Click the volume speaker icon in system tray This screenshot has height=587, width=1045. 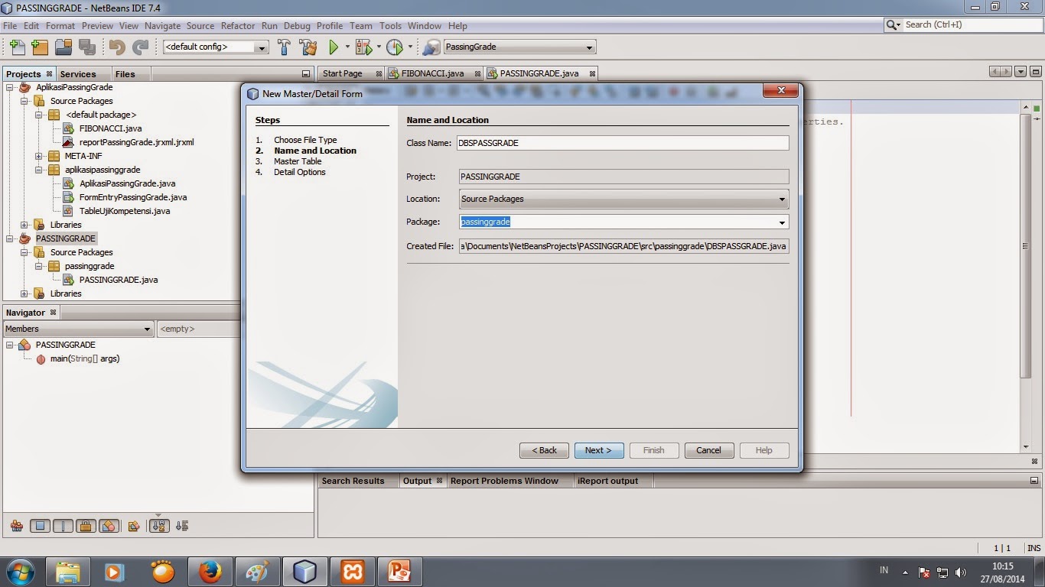pyautogui.click(x=961, y=572)
